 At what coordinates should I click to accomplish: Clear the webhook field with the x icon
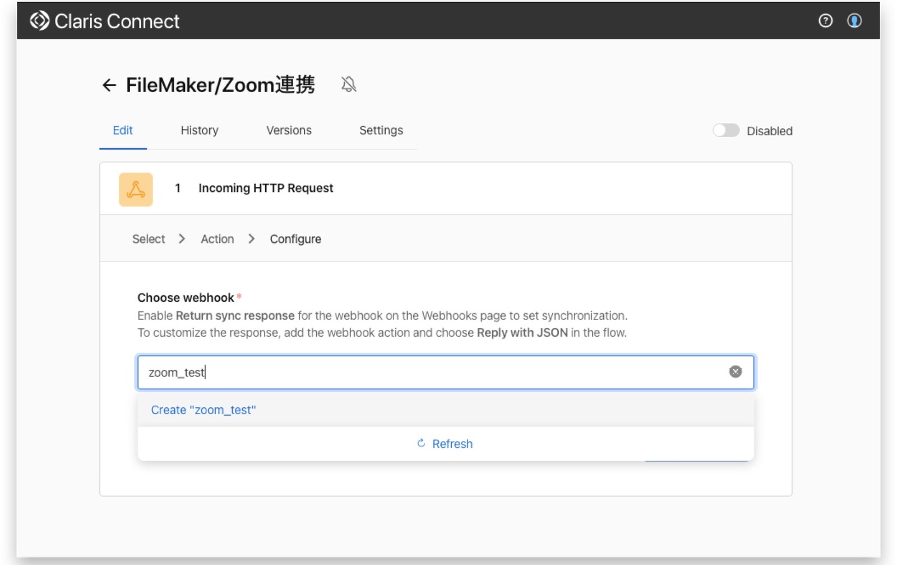[x=735, y=371]
